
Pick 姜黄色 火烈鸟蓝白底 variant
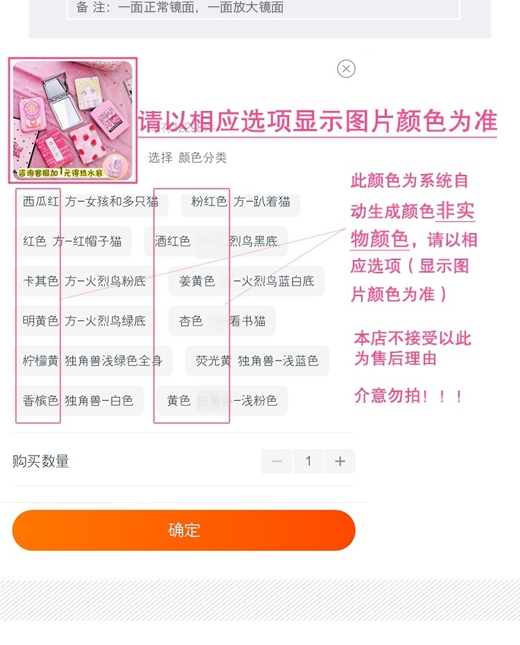(247, 281)
